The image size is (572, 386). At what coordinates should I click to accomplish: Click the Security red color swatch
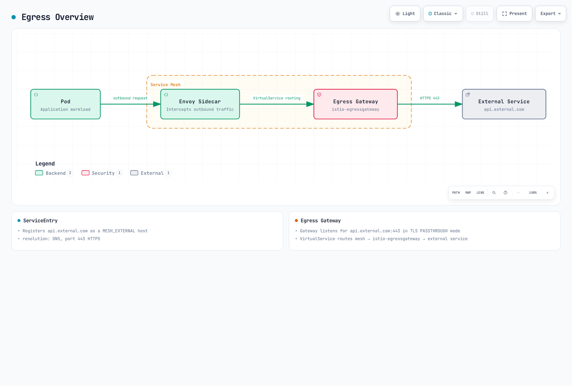tap(85, 173)
